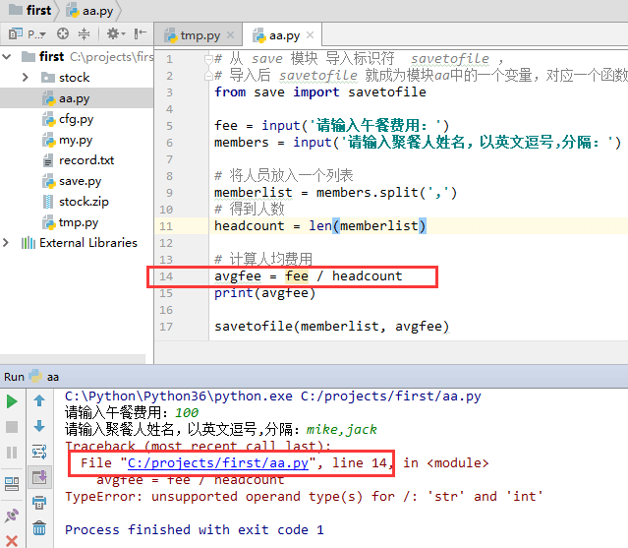This screenshot has height=548, width=628.
Task: Click the aa.py breadcrumb in navigation bar
Action: 90,11
